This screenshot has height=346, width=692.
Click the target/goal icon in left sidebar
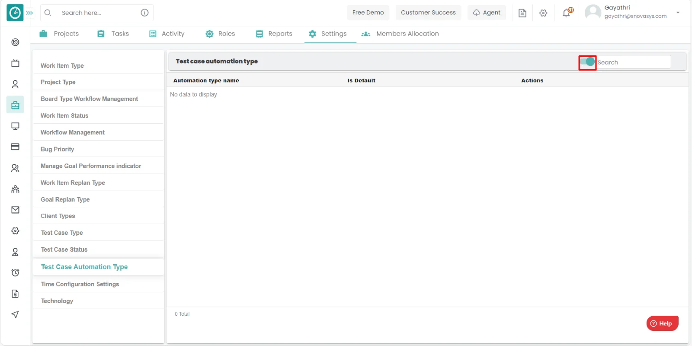[15, 42]
